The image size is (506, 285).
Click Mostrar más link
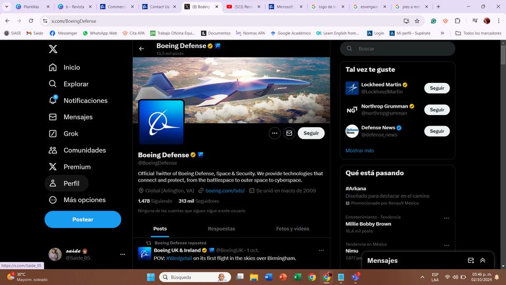pyautogui.click(x=360, y=150)
